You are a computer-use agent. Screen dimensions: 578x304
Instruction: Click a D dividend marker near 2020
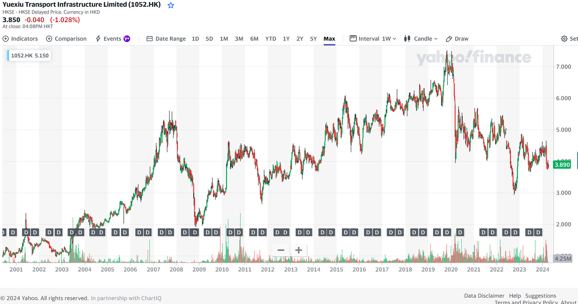(459, 232)
